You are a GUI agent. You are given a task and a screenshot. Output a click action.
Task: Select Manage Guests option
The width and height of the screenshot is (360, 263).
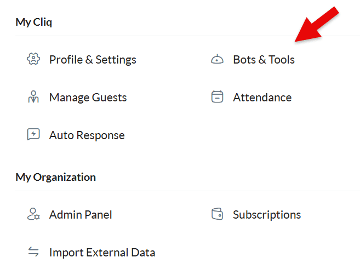pyautogui.click(x=88, y=98)
